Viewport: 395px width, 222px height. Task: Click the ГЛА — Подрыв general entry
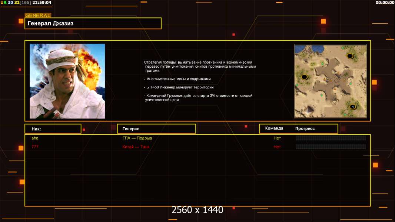click(x=137, y=138)
